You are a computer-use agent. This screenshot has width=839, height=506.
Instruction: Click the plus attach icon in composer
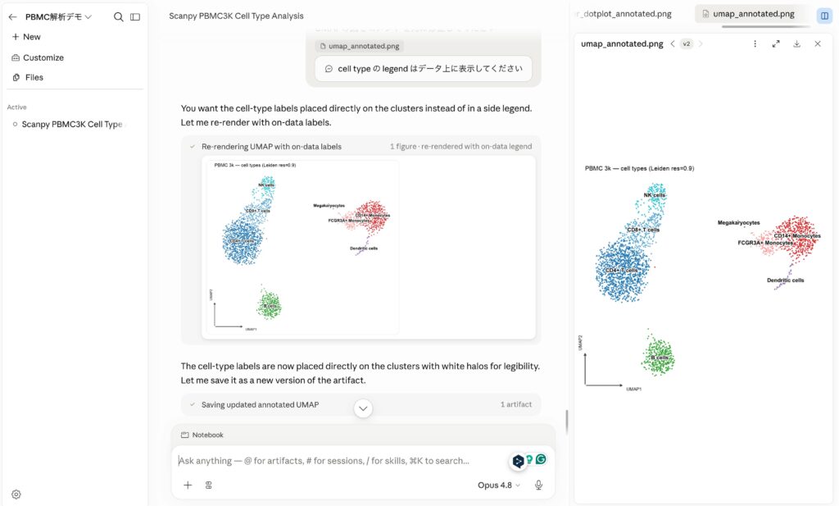(x=188, y=485)
